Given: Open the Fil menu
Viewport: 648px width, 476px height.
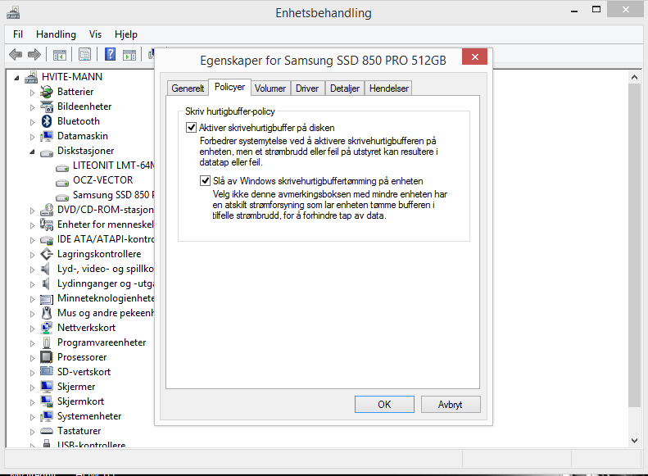Looking at the screenshot, I should click(18, 34).
